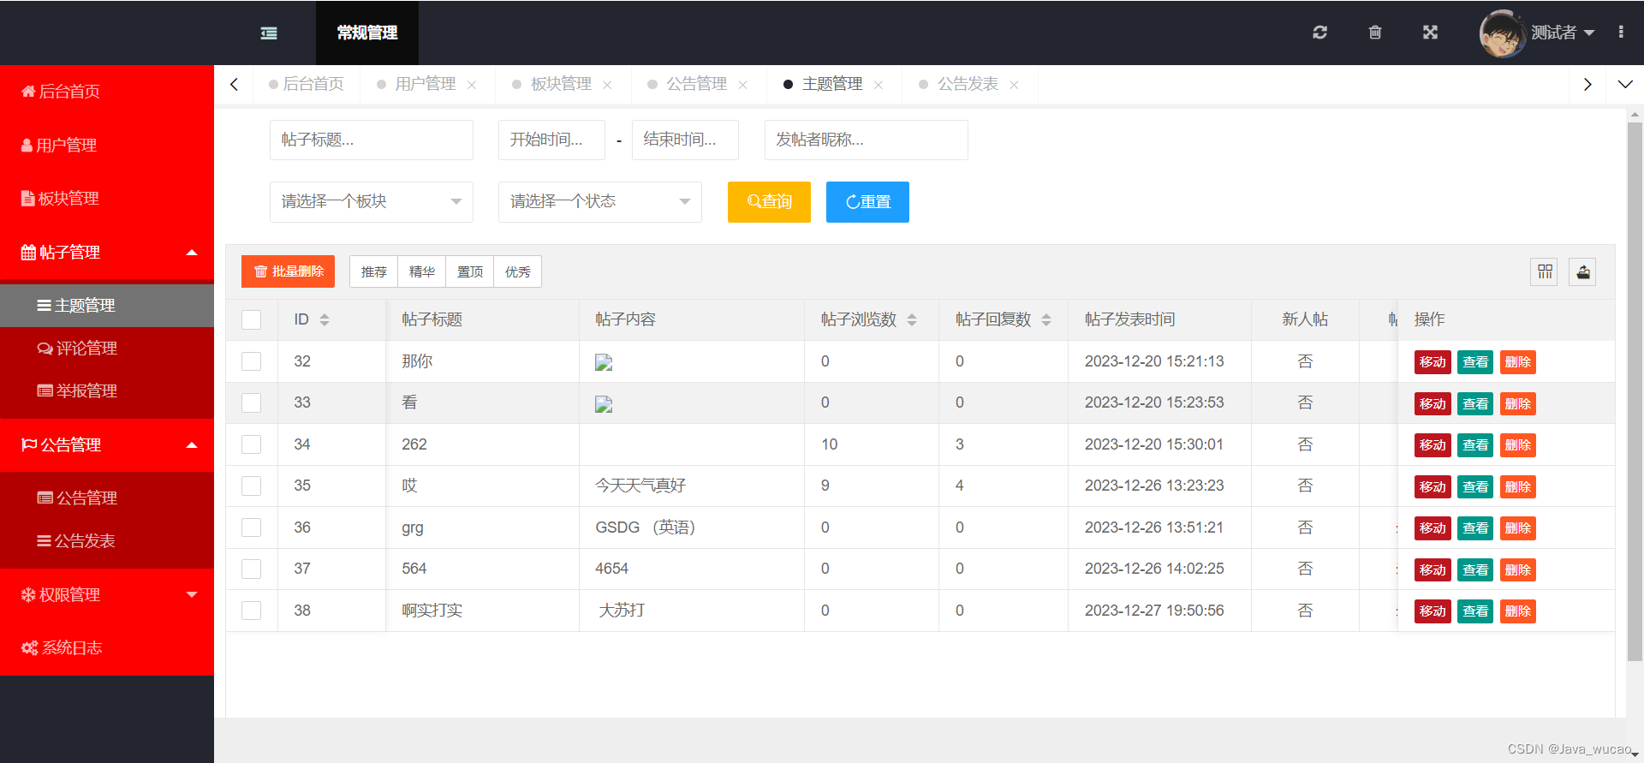Open the tab options chevron dropdown
Image resolution: width=1644 pixels, height=763 pixels.
1625,85
